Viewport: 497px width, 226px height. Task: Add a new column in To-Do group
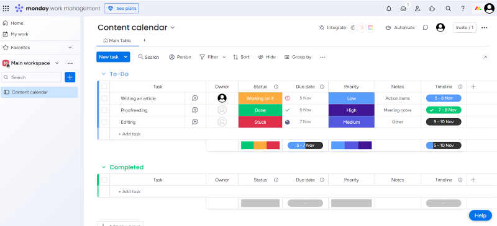point(473,87)
